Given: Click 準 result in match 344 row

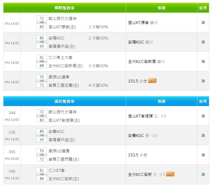Looking at the screenshot, I should pos(203,116).
